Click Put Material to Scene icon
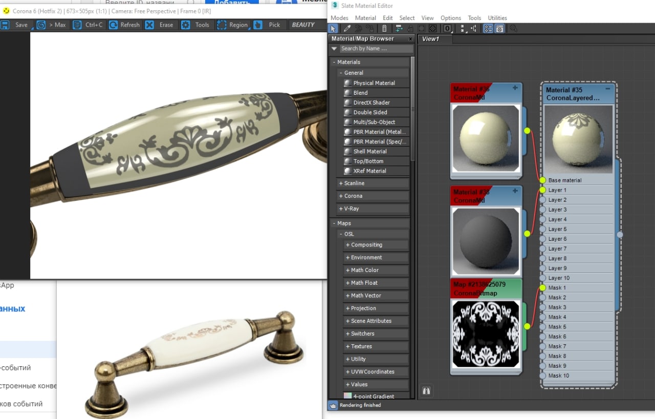655x419 pixels. (358, 29)
